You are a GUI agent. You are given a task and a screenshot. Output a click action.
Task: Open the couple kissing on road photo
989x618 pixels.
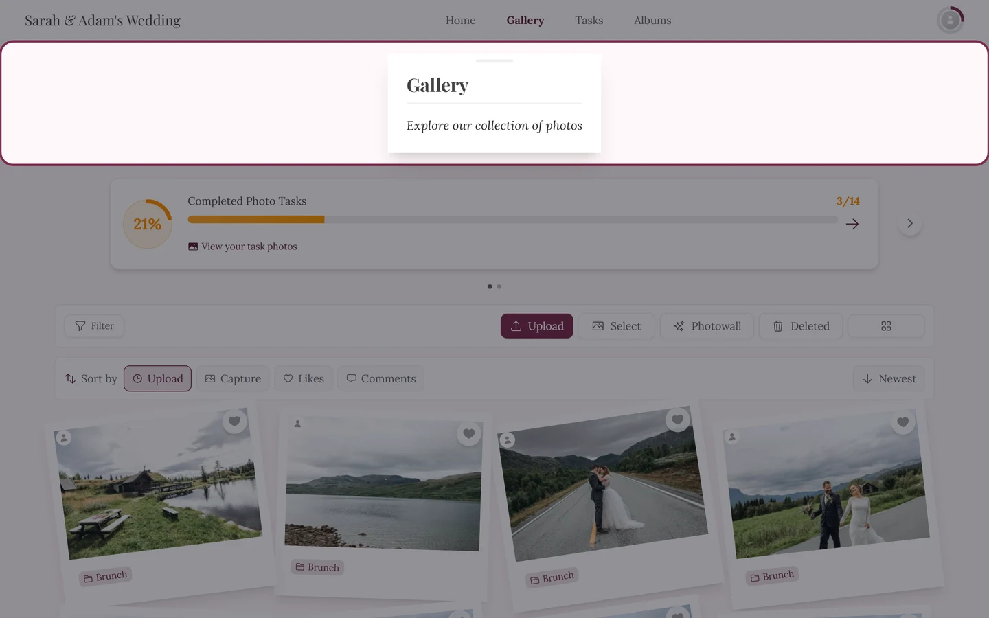(603, 483)
